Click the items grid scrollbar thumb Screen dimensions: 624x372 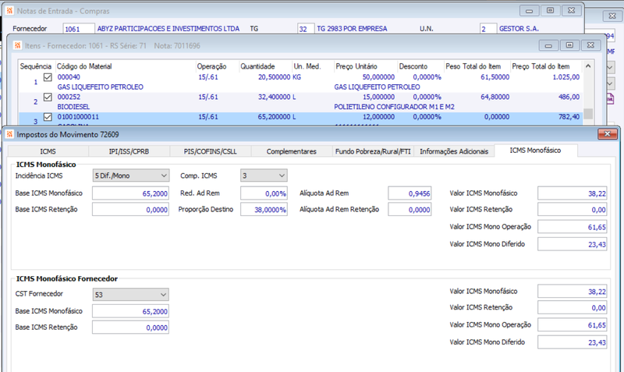coord(588,114)
